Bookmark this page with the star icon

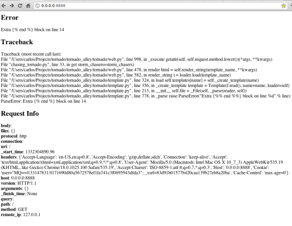283,5
